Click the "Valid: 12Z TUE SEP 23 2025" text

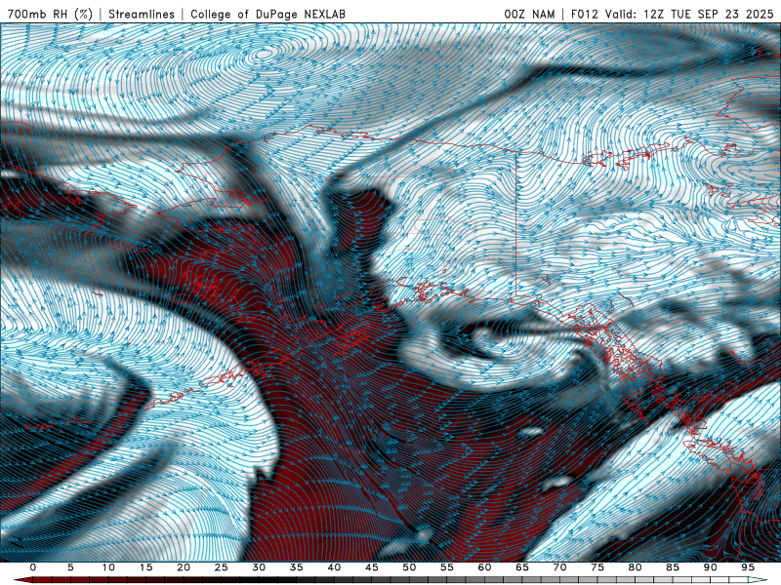[x=689, y=15]
